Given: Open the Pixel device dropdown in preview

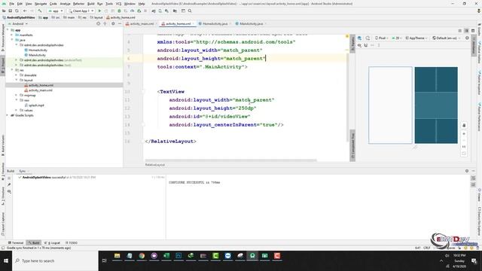Looking at the screenshot, I should 381,38.
